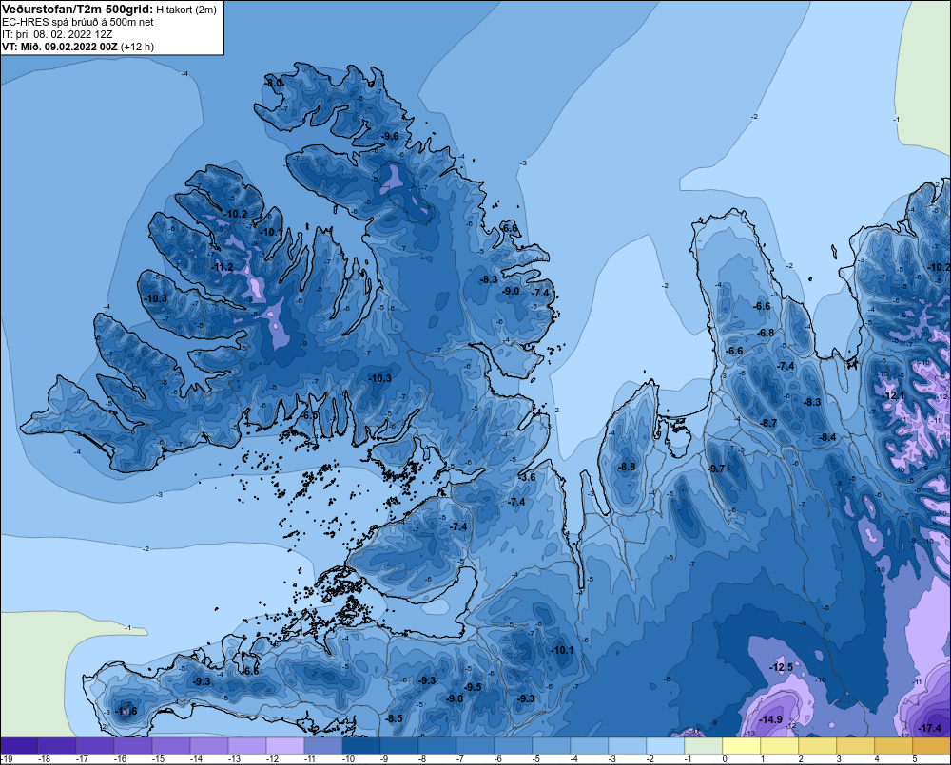This screenshot has width=951, height=765.
Task: Click the -8.8 temperature label
Action: coord(627,467)
